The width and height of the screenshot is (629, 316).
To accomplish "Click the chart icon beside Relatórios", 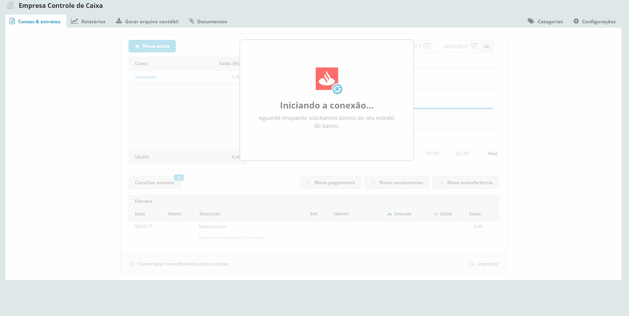I will pyautogui.click(x=74, y=21).
